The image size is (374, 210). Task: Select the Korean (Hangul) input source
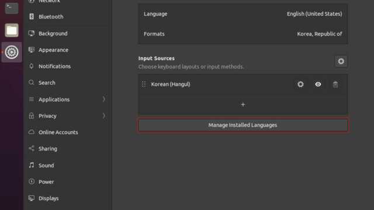coord(243,84)
